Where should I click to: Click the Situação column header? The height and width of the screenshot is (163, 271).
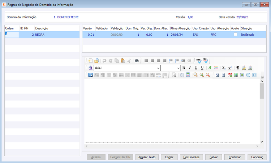253,28
